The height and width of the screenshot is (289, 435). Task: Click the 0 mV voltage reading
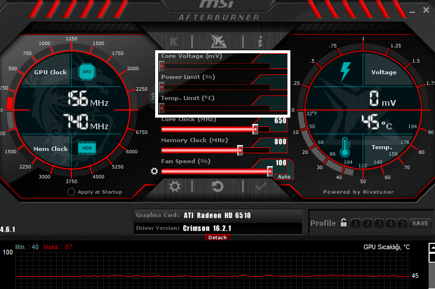pos(383,99)
